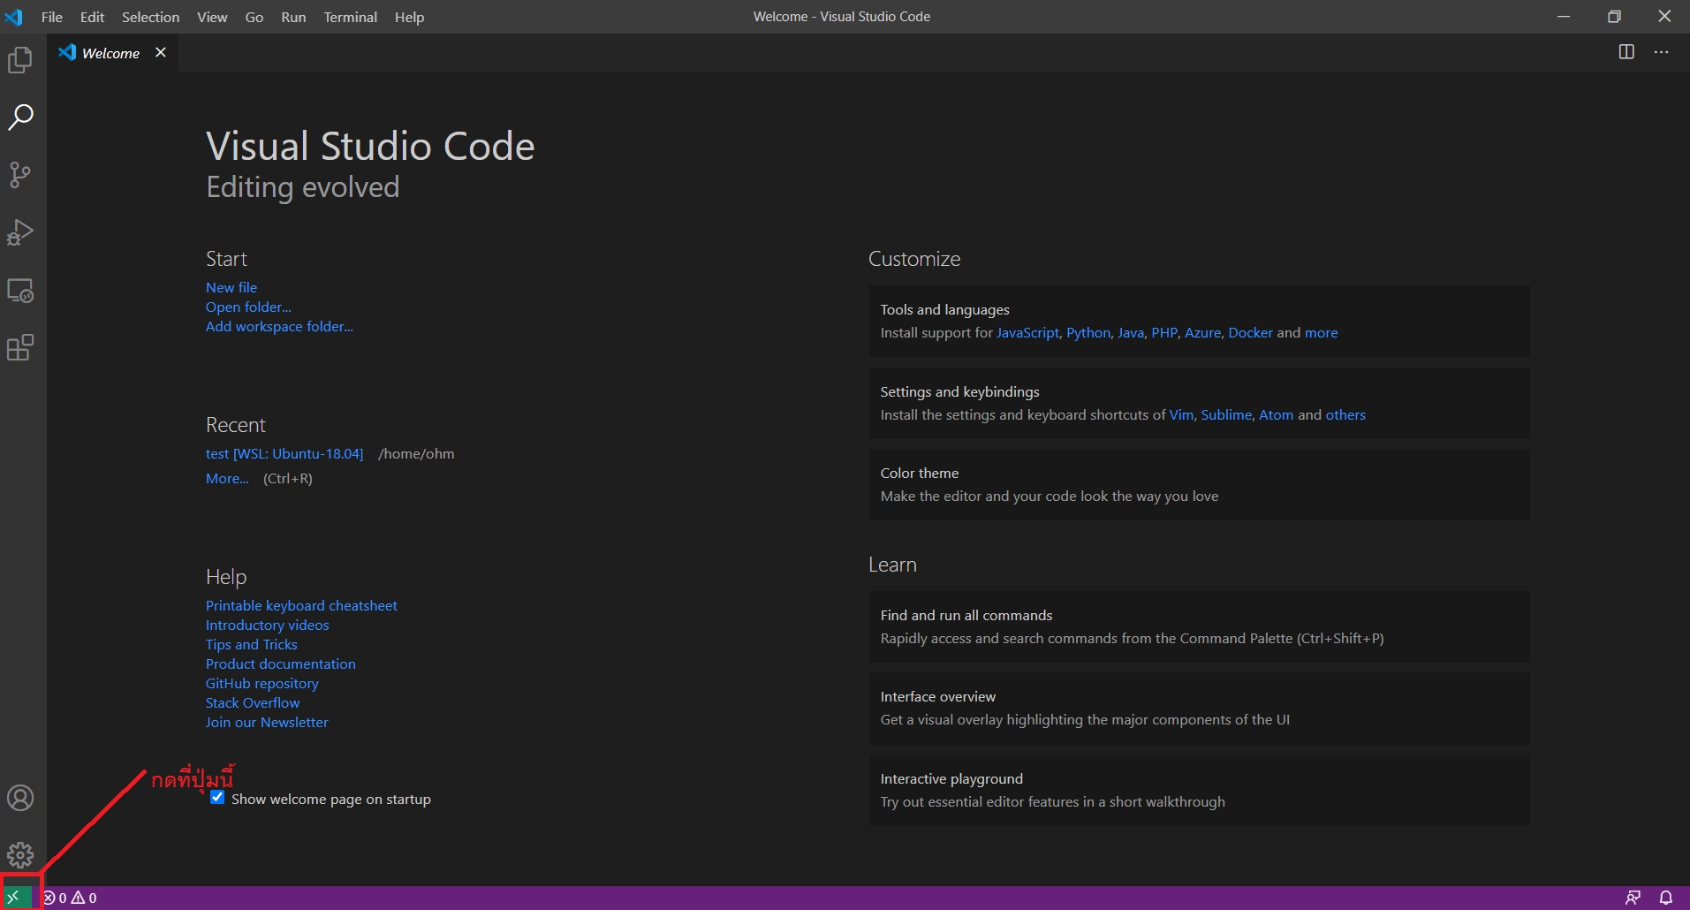Click the More... recent link
The height and width of the screenshot is (910, 1690).
click(227, 479)
